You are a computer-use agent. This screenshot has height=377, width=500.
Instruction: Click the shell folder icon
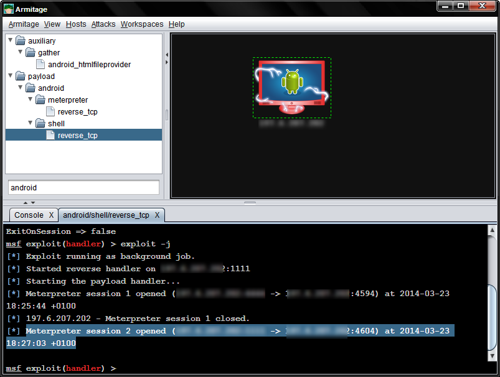39,123
